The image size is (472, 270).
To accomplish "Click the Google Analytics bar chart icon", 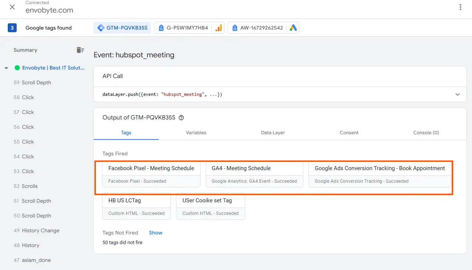I will tap(219, 28).
